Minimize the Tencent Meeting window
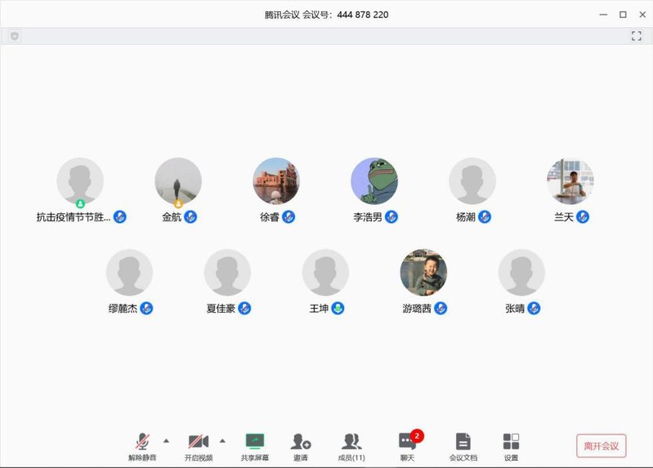Screen dimensions: 653x468 (603, 15)
